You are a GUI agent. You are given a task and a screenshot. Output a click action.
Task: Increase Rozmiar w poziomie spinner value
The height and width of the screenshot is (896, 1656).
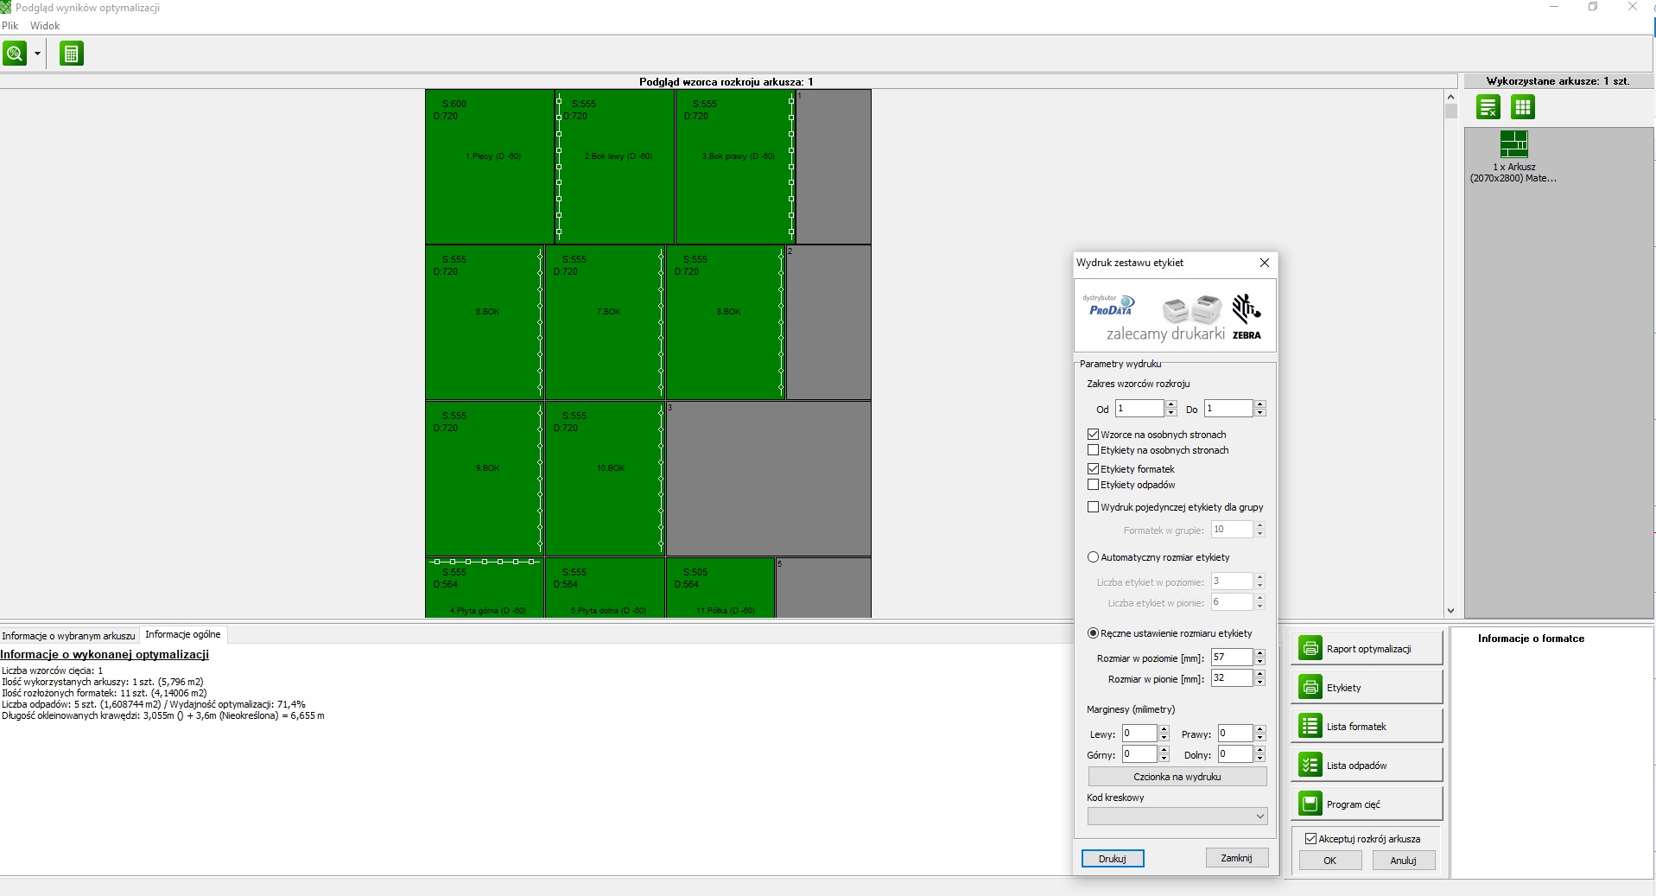pyautogui.click(x=1259, y=653)
